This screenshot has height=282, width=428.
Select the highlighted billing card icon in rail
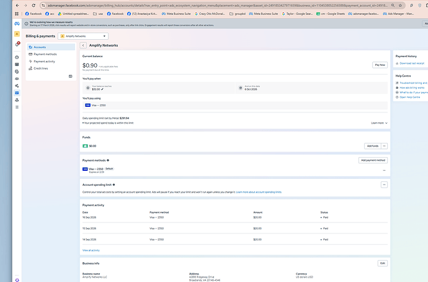(x=17, y=93)
